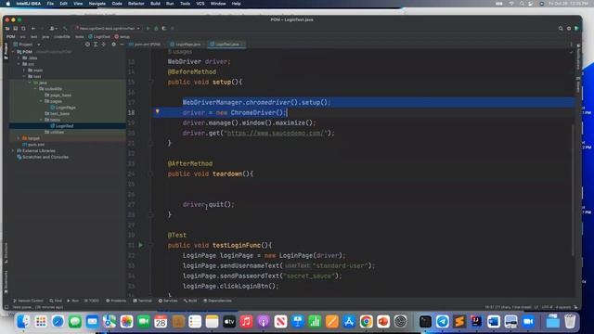
Task: Open the Services tool window
Action: point(168,301)
